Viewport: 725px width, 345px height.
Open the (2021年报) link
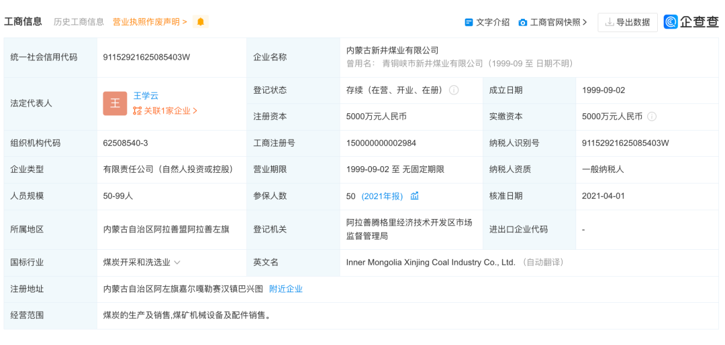click(x=382, y=196)
